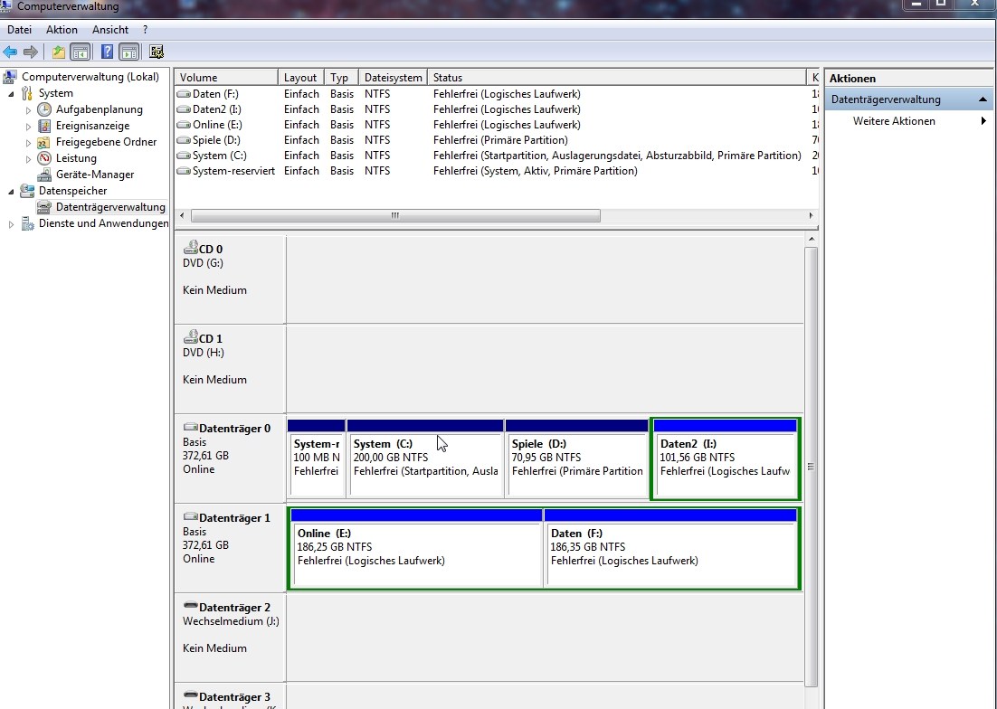Screen dimensions: 997x709
Task: Open the Aktion menu
Action: (62, 30)
